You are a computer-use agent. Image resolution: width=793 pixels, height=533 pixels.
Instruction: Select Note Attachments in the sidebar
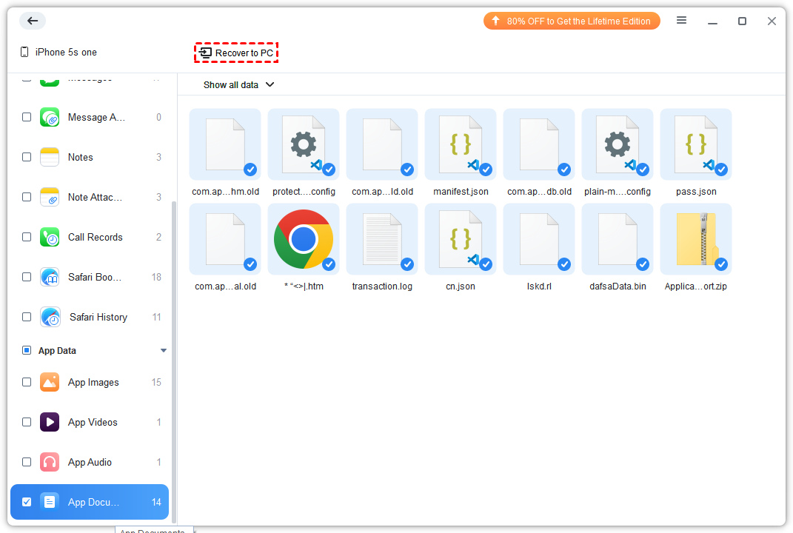point(95,197)
